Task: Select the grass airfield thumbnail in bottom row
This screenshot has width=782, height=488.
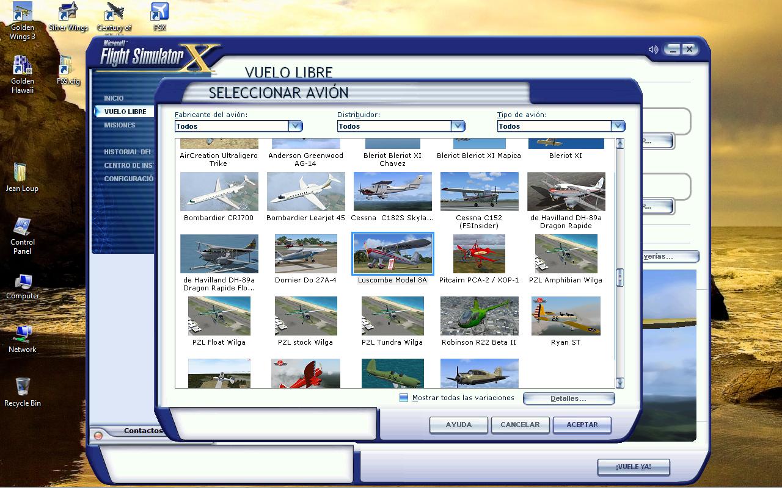Action: pos(219,373)
